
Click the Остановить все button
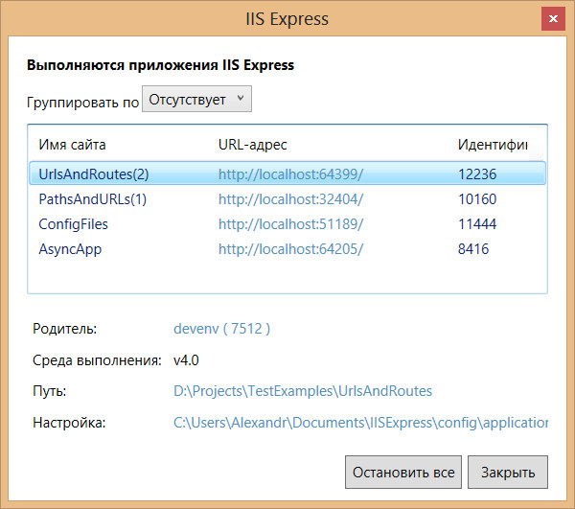pos(403,473)
